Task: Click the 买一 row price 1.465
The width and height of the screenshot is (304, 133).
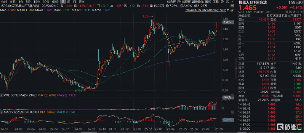Action: point(271,43)
